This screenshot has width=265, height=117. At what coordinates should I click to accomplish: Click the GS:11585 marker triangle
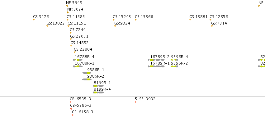pyautogui.click(x=68, y=20)
